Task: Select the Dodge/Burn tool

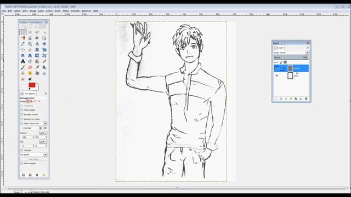Action: click(30, 79)
